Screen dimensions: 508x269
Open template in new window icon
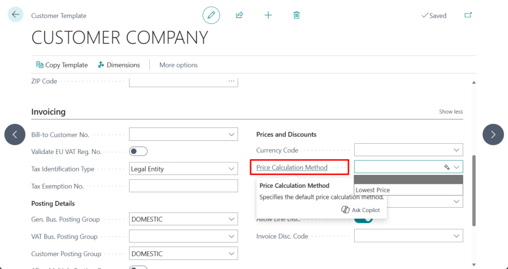[468, 15]
